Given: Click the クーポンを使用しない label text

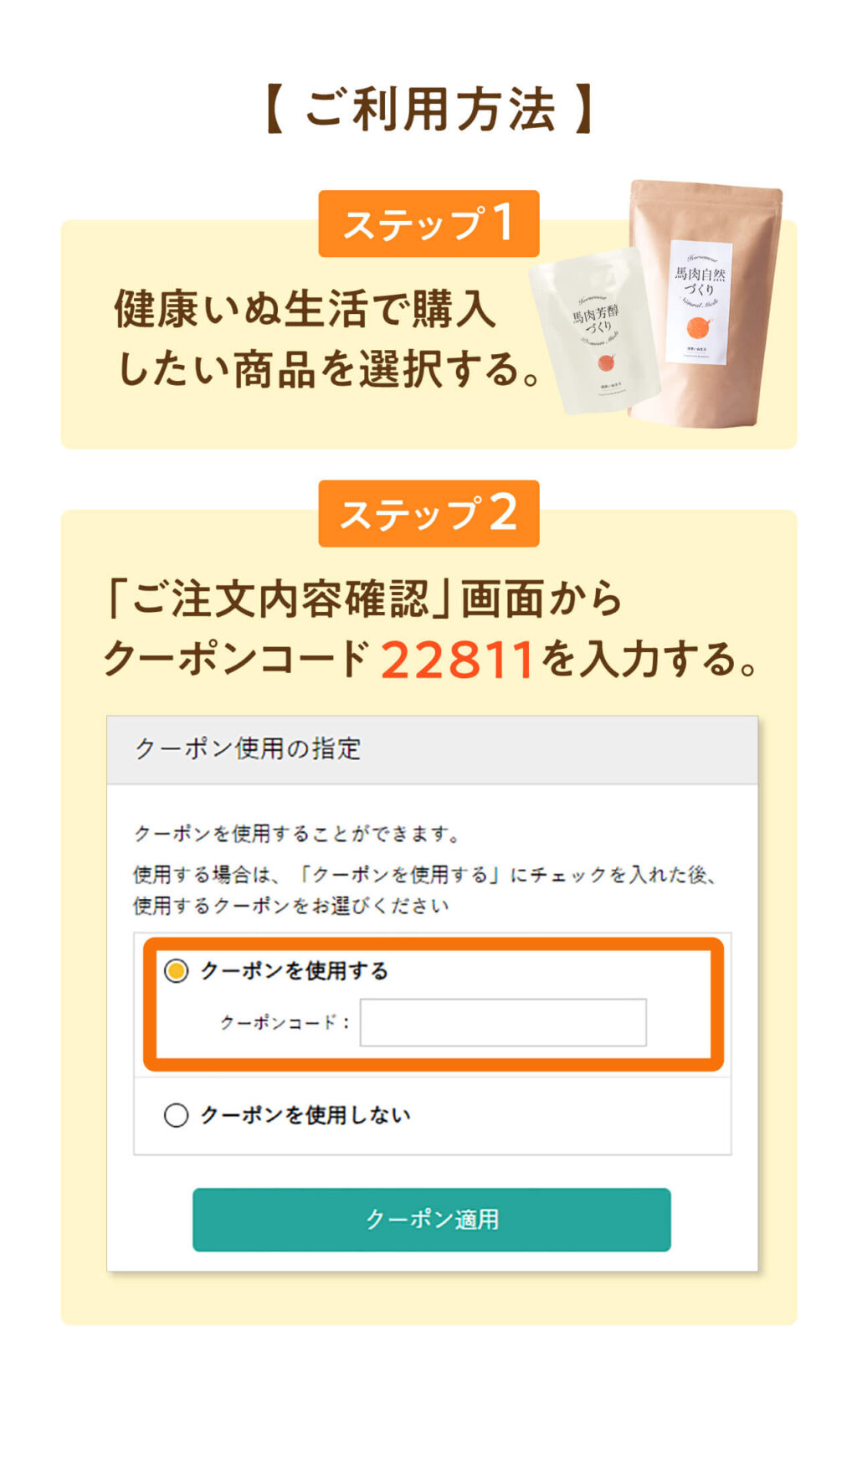Looking at the screenshot, I should tap(305, 1115).
